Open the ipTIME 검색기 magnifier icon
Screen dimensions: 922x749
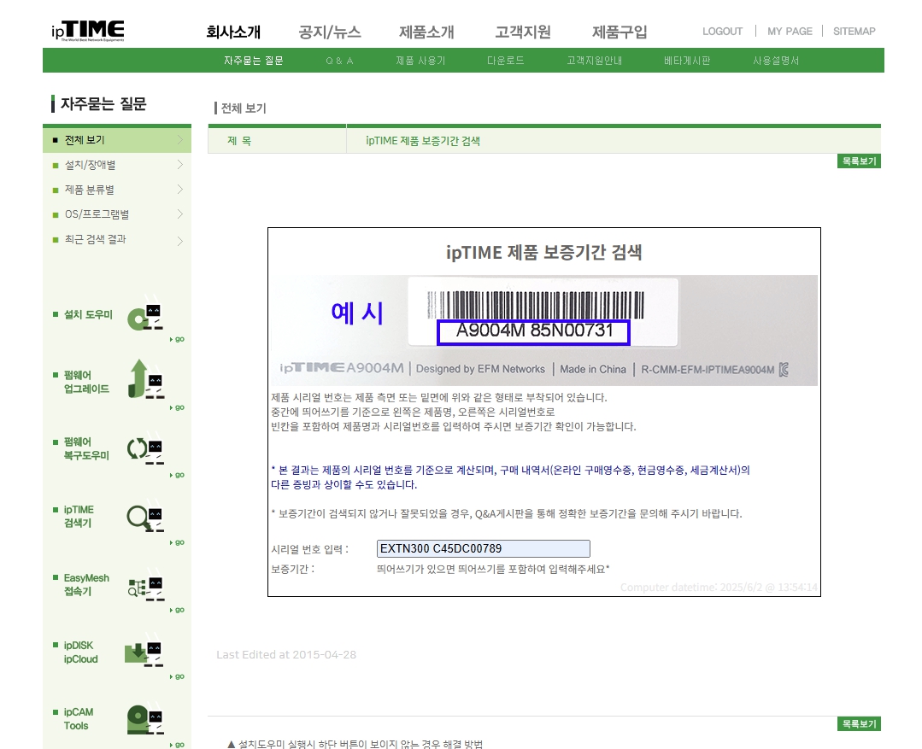coord(145,518)
